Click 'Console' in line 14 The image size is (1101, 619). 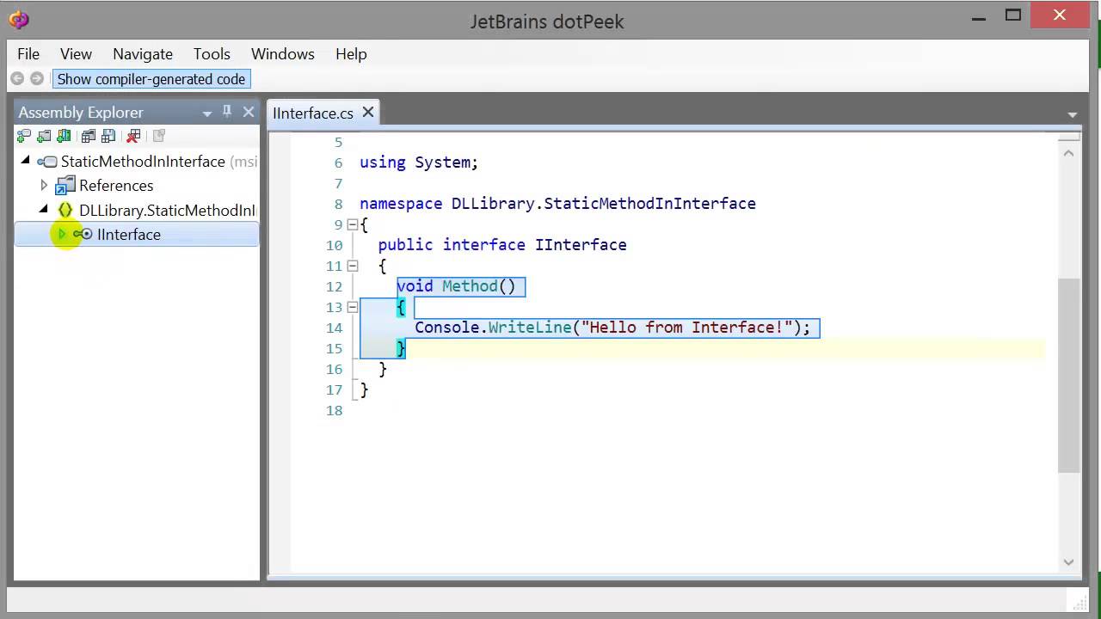(447, 328)
